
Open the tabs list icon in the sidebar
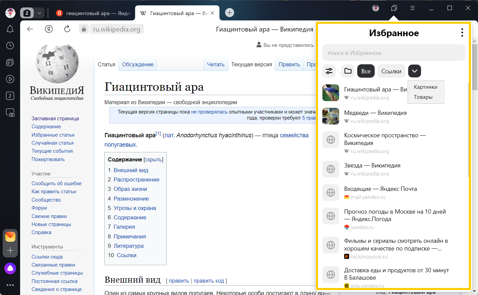(10, 62)
